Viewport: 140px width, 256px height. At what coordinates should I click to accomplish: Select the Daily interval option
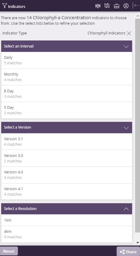coord(67,60)
